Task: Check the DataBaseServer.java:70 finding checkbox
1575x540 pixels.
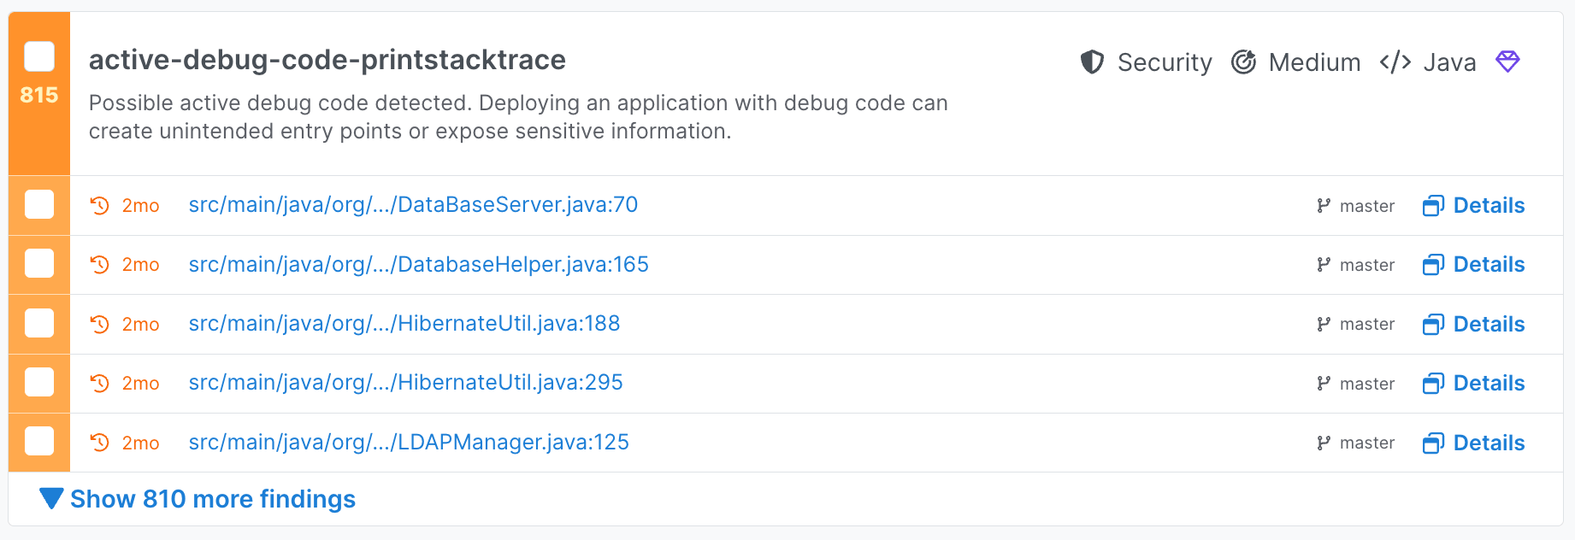Action: [39, 205]
